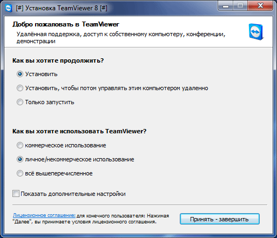Click the 'Добро пожаловать в TeamViewer' heading
This screenshot has width=277, height=238.
pos(66,24)
